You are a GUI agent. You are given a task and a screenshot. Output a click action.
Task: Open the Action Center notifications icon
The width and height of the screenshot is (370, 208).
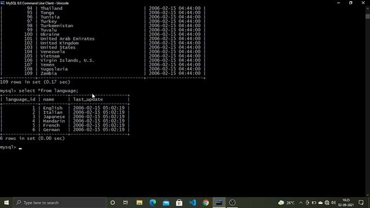[361, 203]
